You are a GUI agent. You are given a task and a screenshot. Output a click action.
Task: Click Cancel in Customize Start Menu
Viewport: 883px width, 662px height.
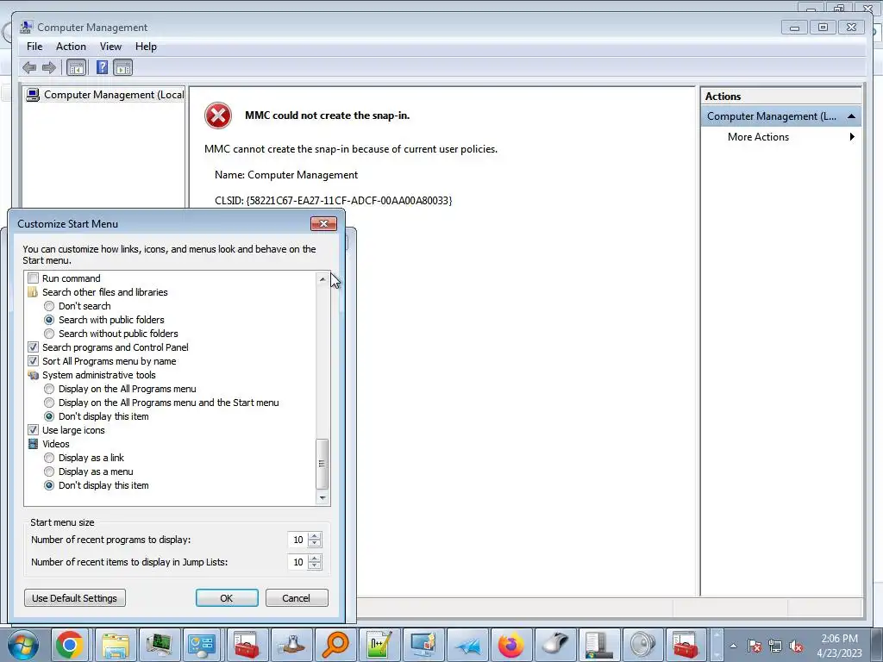297,598
